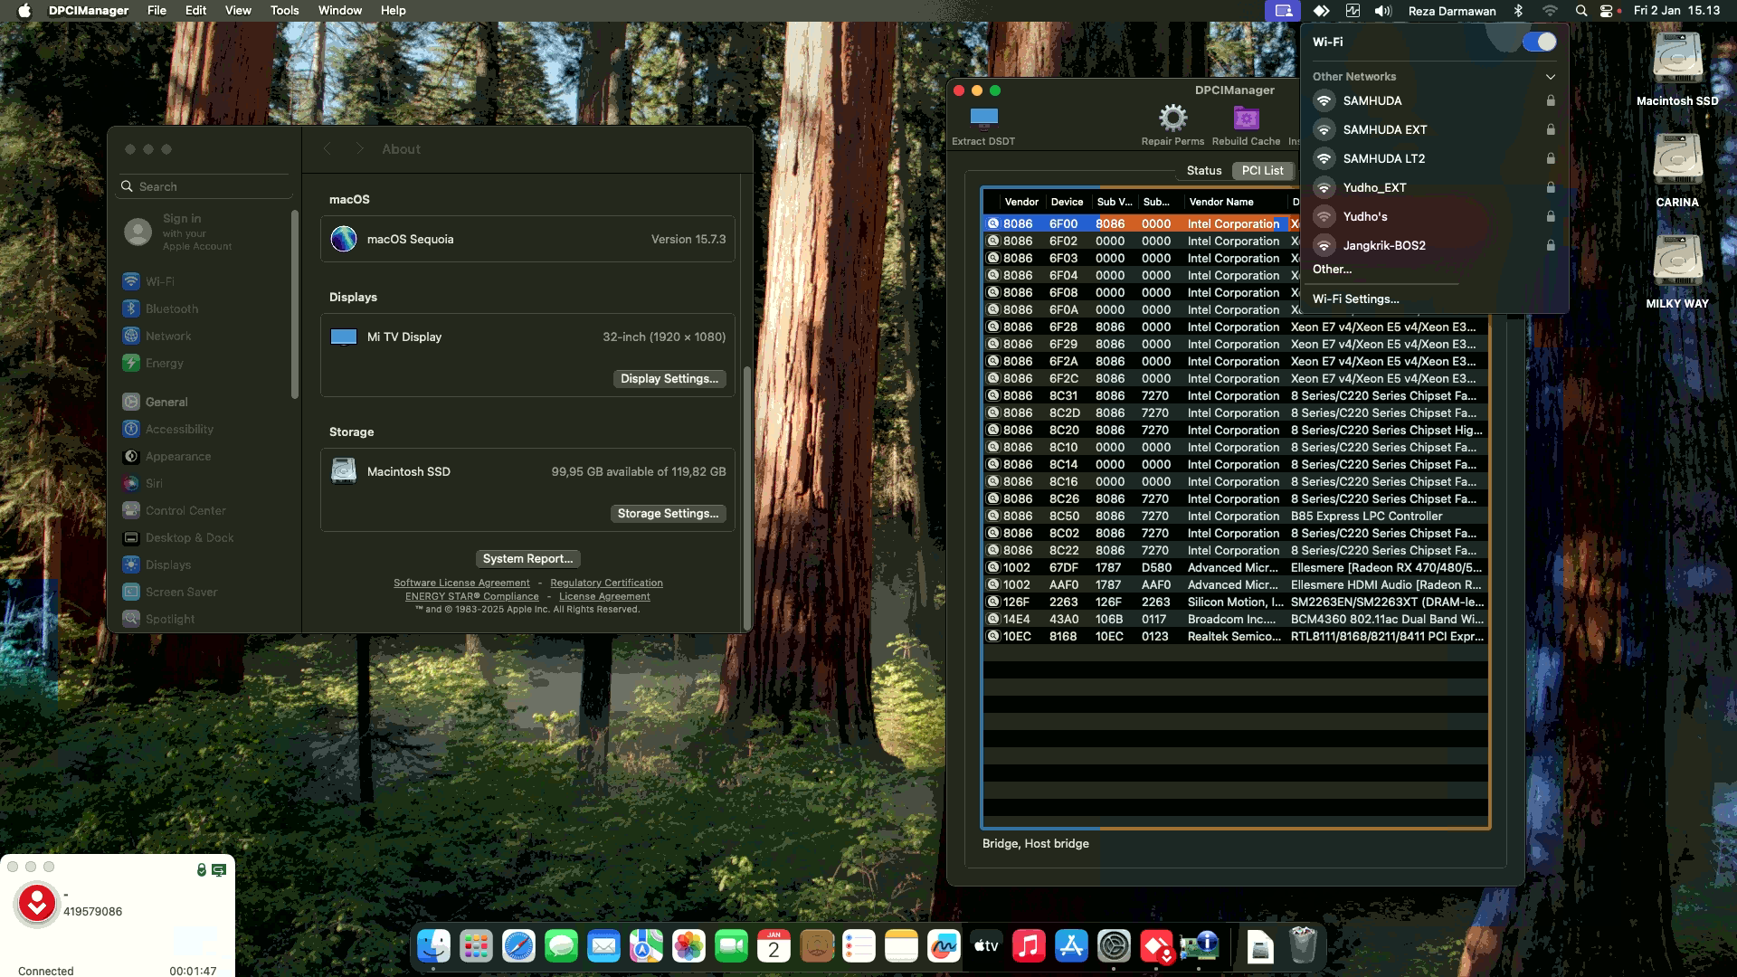Select the PCI List tab
Viewport: 1737px width, 977px height.
1262,170
